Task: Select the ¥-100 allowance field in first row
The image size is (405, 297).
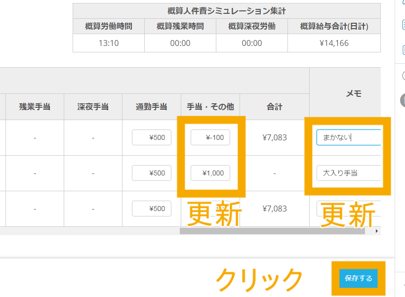Action: pyautogui.click(x=210, y=138)
